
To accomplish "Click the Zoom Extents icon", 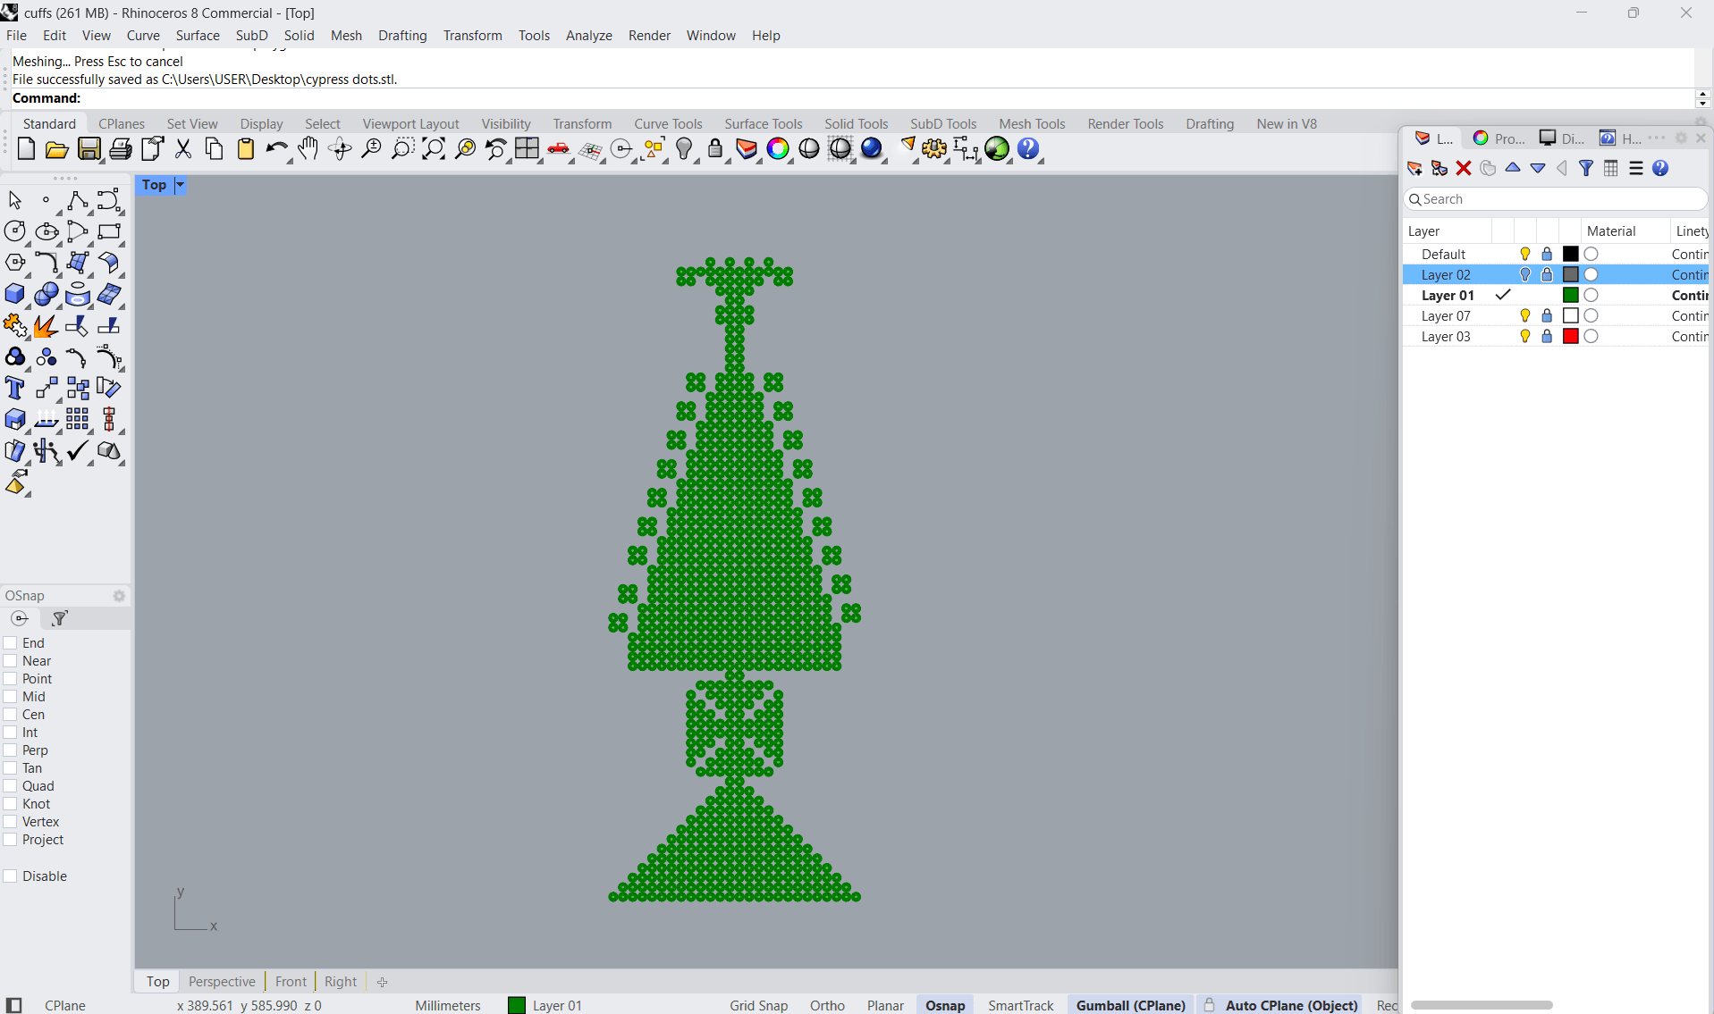I will pyautogui.click(x=434, y=149).
